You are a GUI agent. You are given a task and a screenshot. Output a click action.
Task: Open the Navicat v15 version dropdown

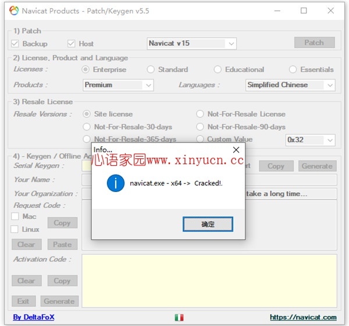click(191, 44)
